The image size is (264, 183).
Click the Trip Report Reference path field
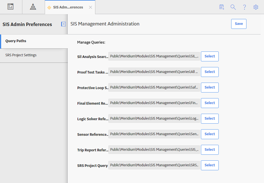coord(154,150)
